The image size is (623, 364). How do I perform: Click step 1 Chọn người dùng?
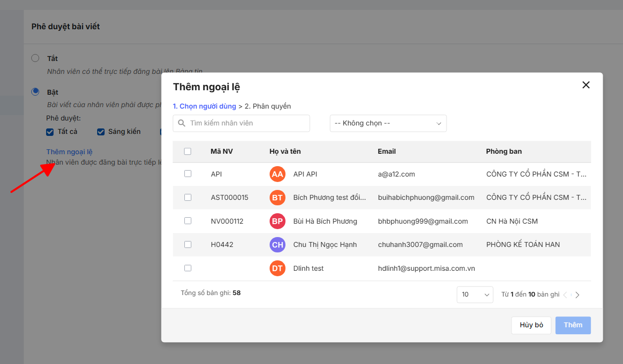point(204,106)
